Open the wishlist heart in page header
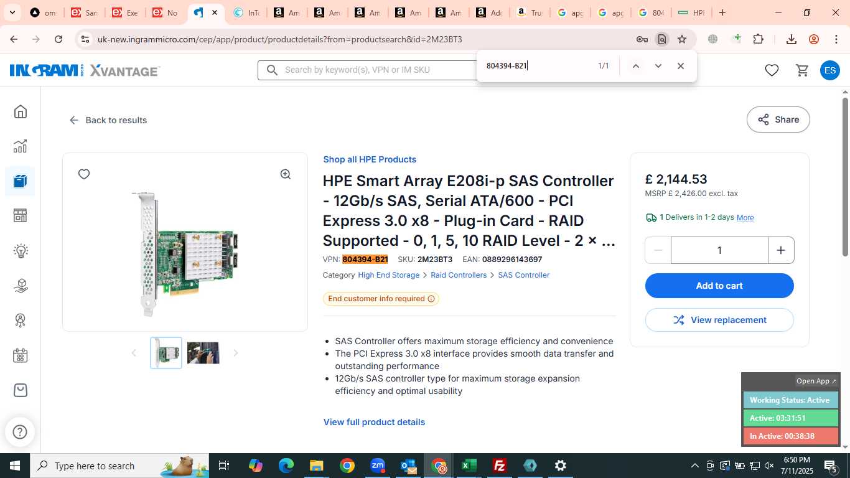Image resolution: width=850 pixels, height=478 pixels. click(x=772, y=70)
